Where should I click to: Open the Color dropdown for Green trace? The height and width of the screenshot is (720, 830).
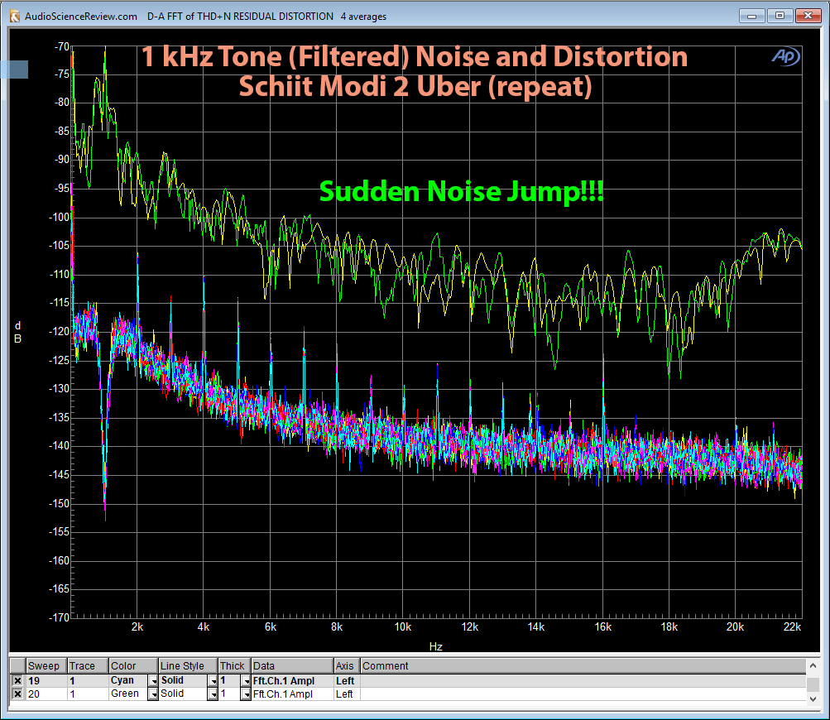pyautogui.click(x=153, y=694)
